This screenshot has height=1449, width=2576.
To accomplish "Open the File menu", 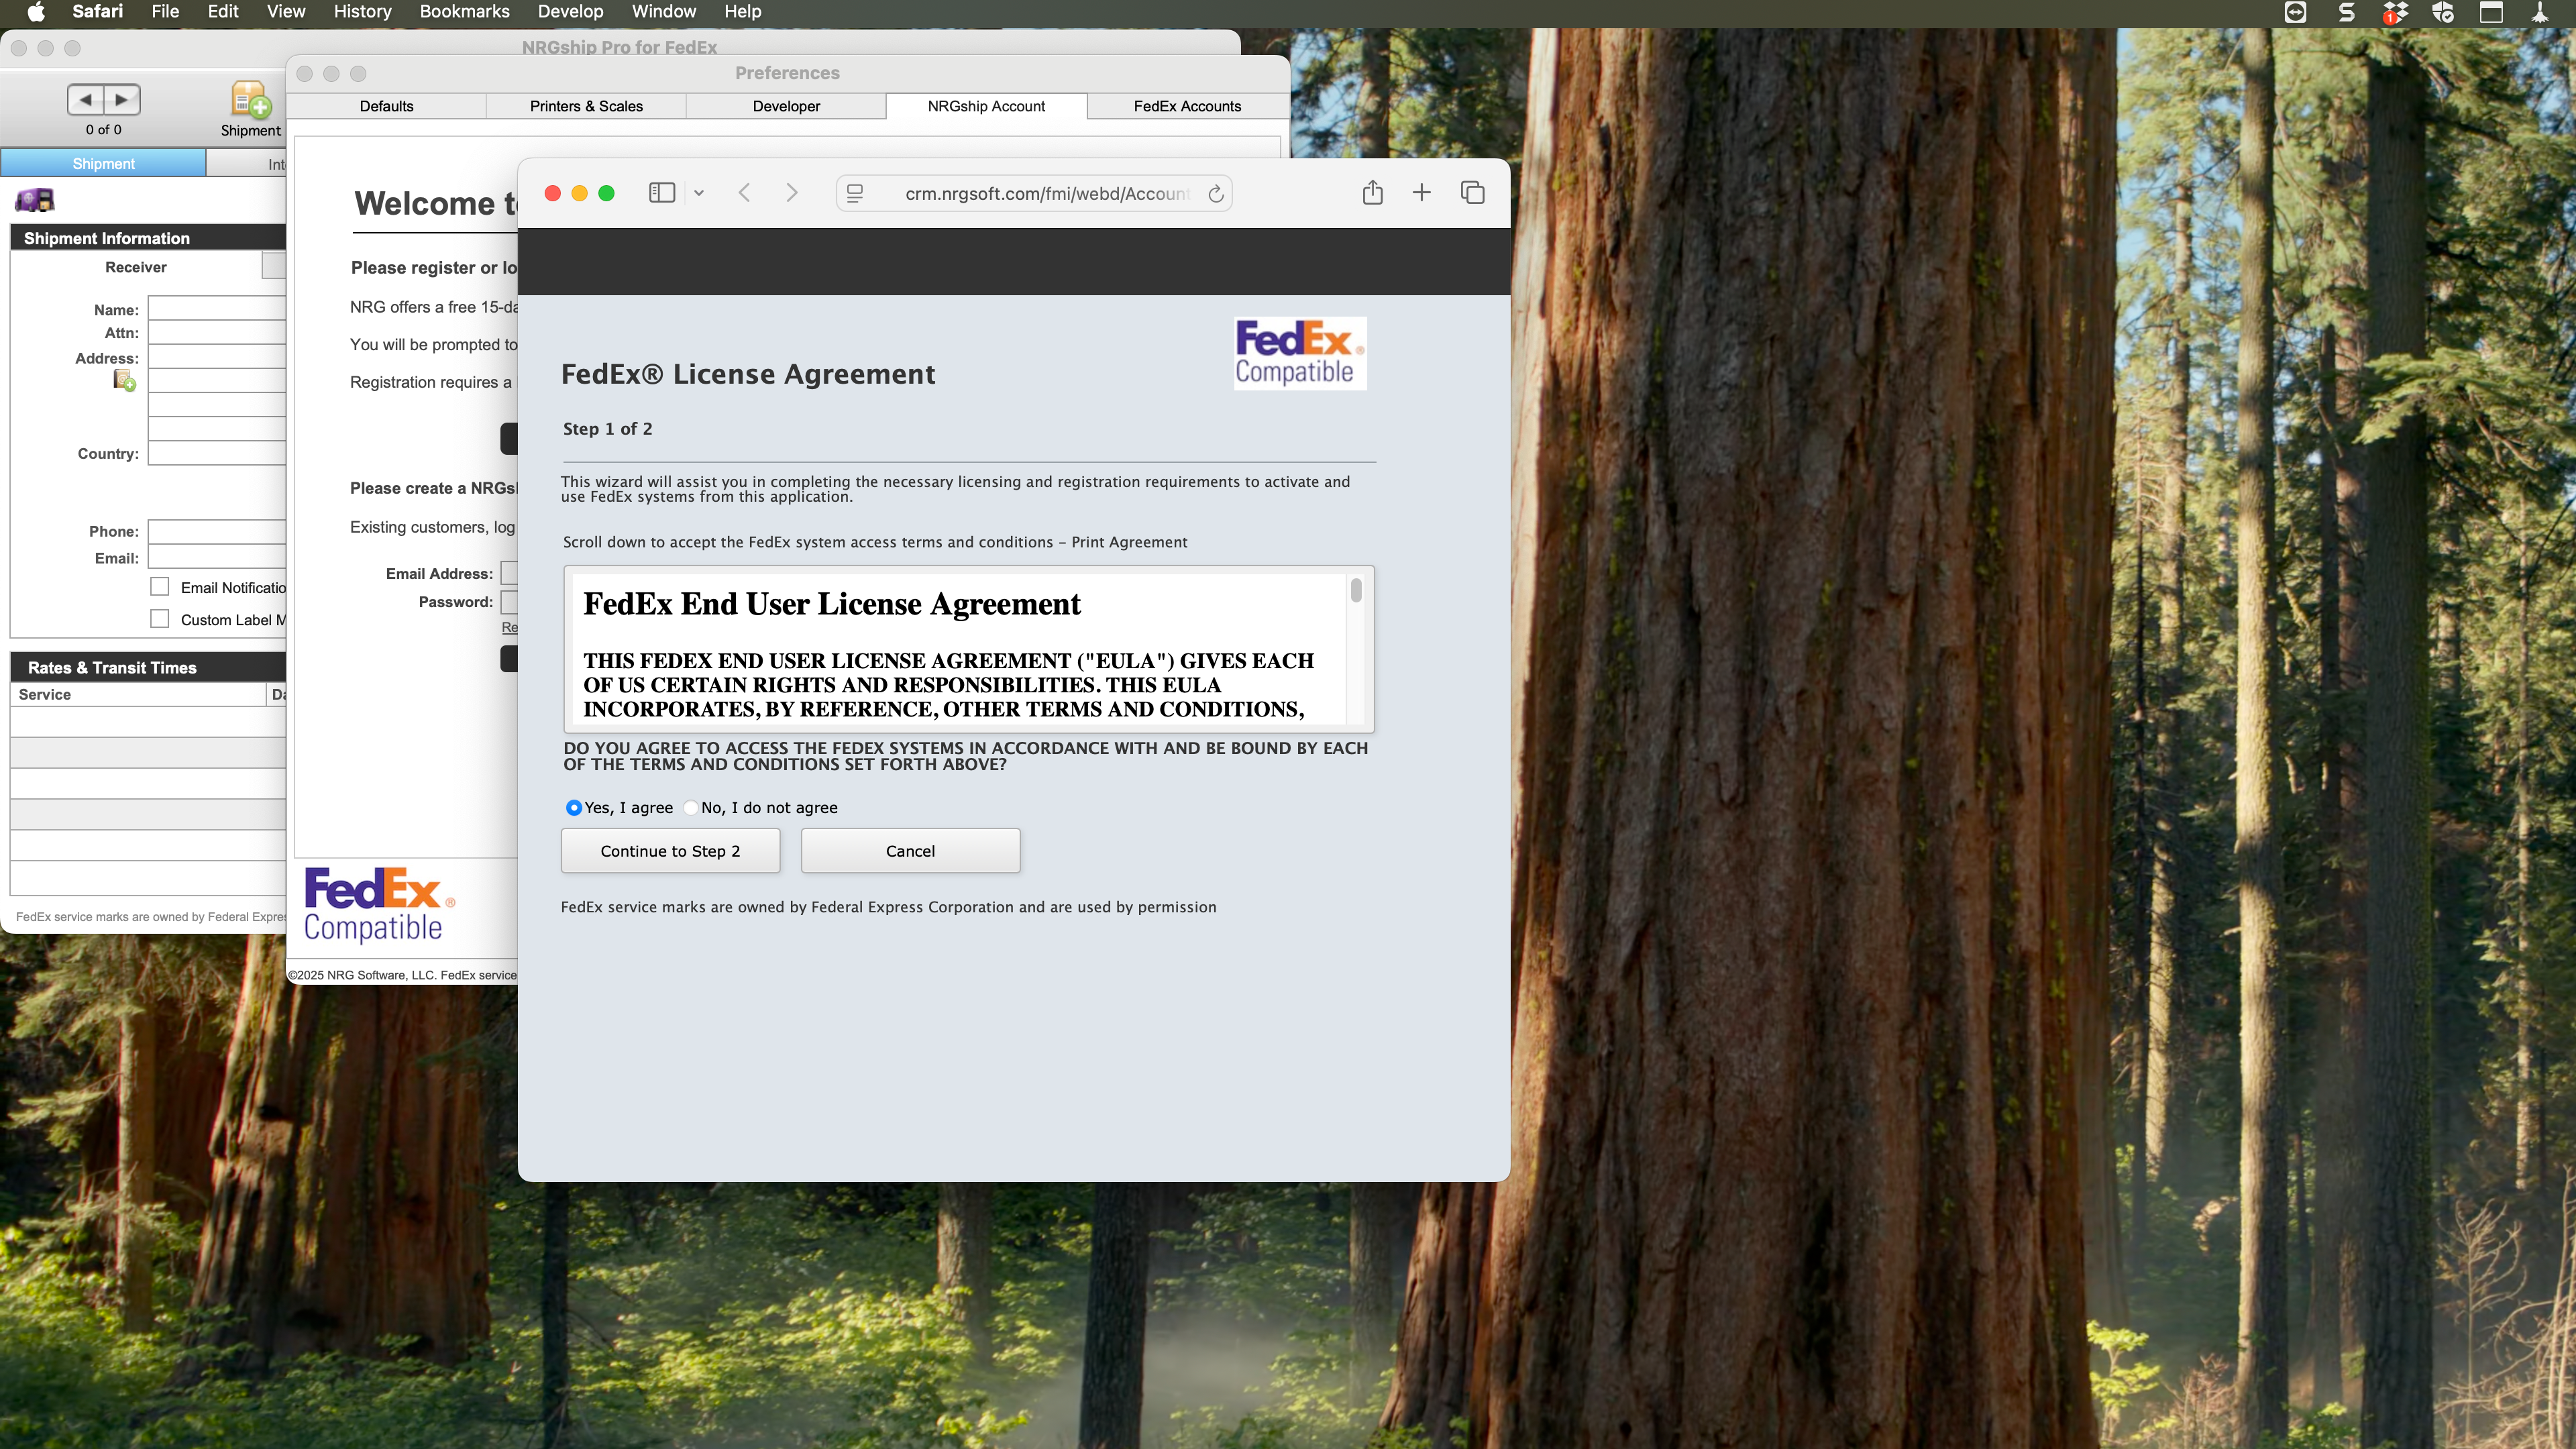I will point(165,12).
